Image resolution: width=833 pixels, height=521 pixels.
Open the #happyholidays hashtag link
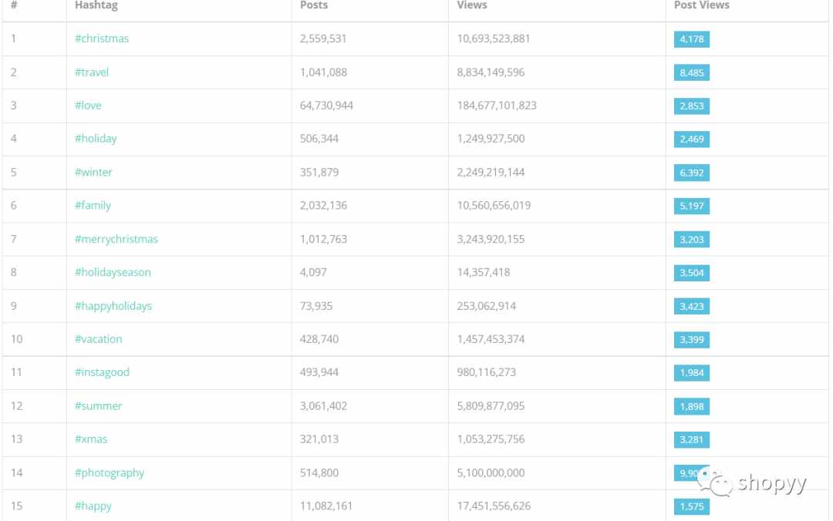(113, 306)
